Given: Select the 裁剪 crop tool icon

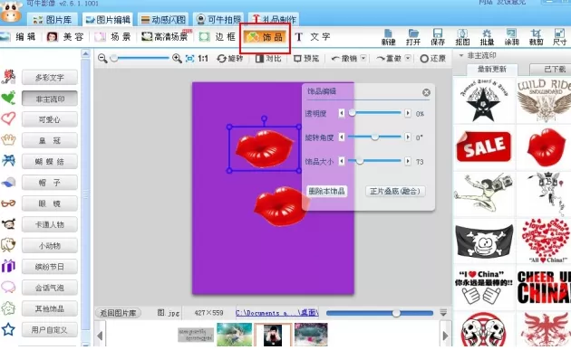Looking at the screenshot, I should tap(536, 37).
